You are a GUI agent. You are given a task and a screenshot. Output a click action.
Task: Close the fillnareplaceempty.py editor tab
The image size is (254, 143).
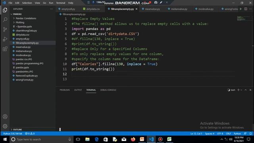[x=137, y=9]
